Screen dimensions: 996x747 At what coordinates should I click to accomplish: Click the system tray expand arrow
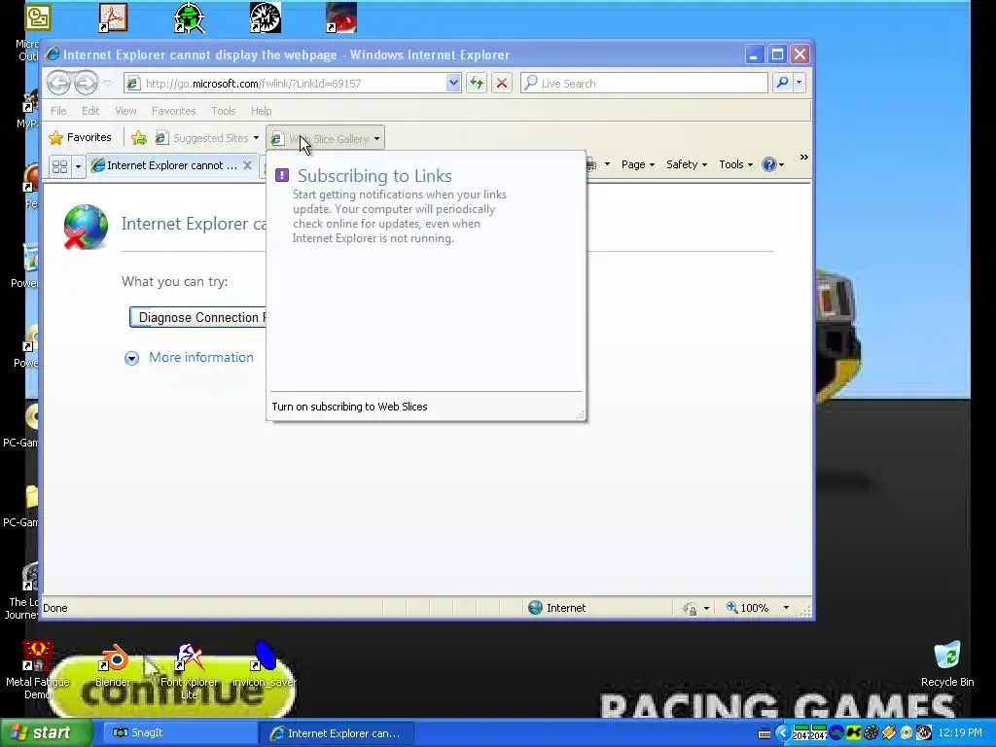782,733
